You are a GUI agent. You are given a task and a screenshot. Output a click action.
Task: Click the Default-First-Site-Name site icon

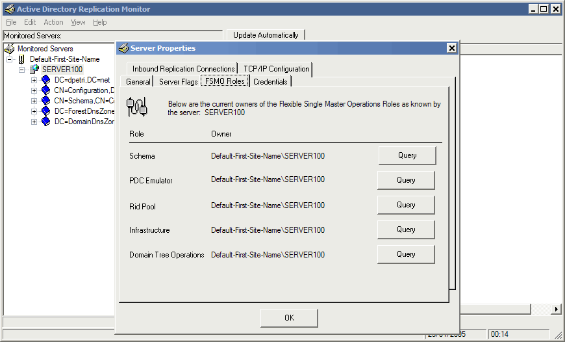22,59
